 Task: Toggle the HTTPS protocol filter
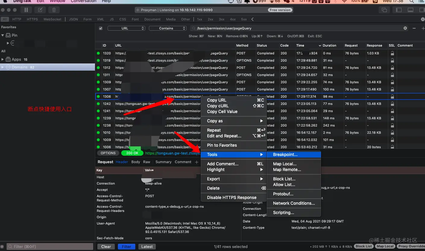click(32, 19)
